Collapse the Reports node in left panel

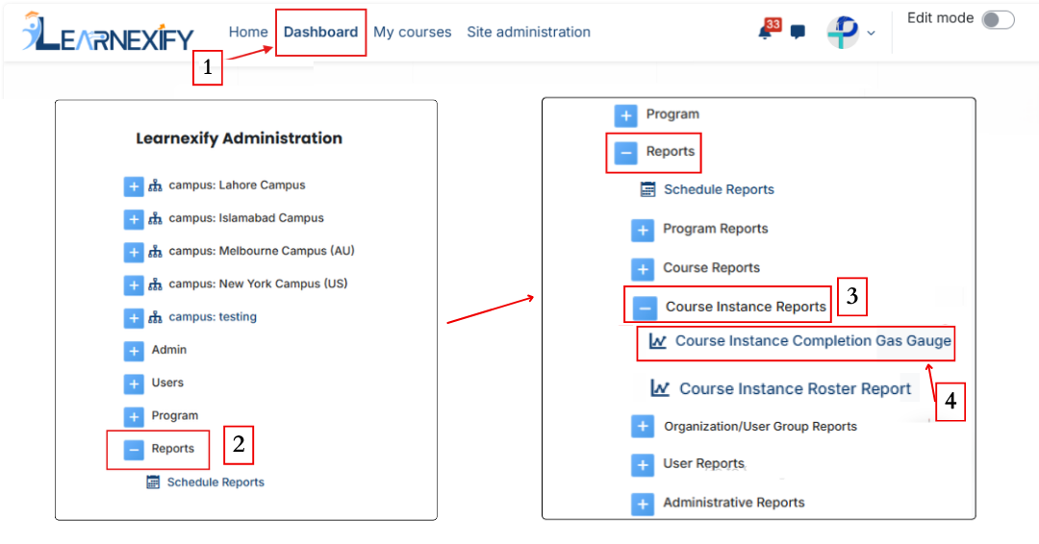click(133, 450)
